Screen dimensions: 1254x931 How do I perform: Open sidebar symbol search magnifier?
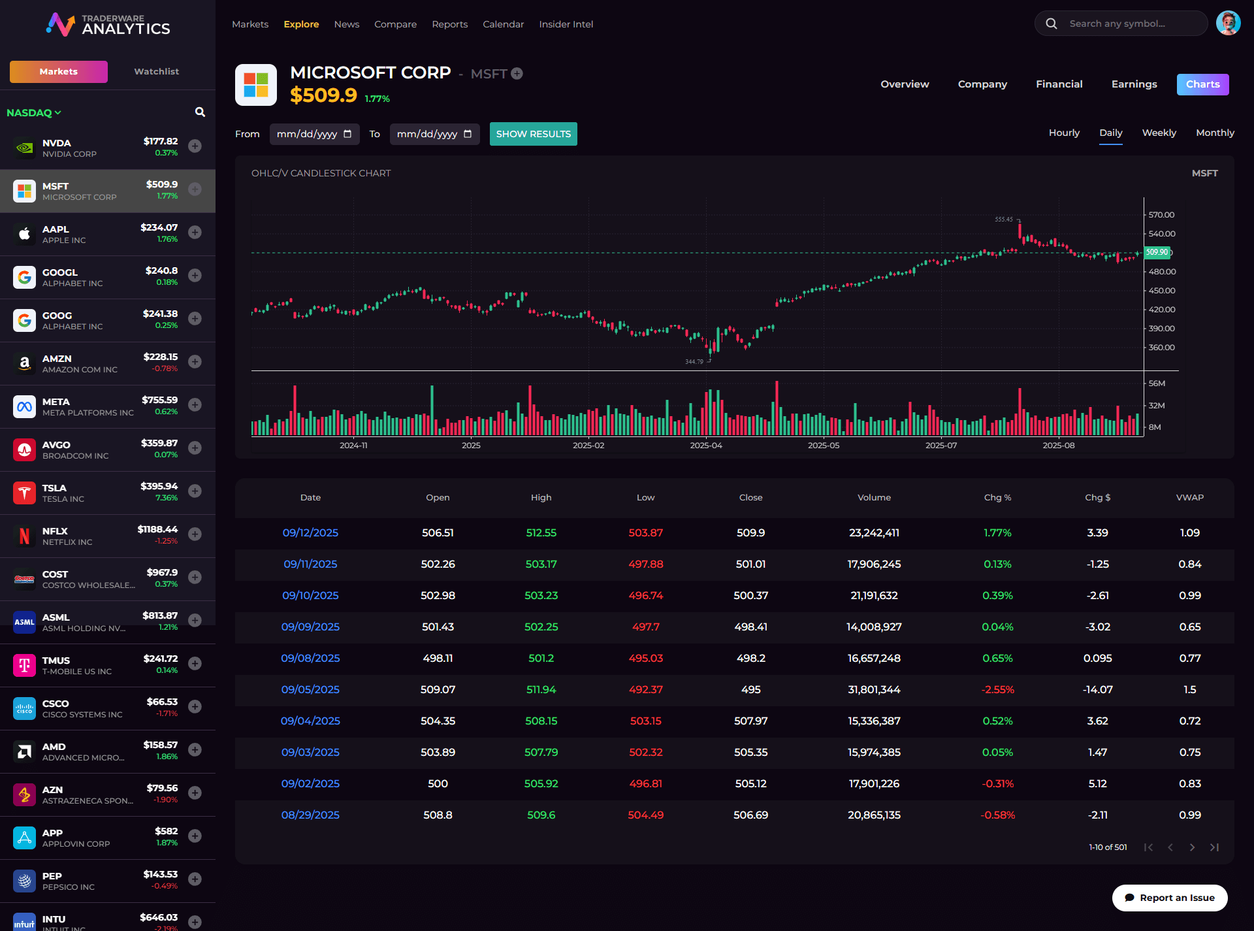click(200, 112)
